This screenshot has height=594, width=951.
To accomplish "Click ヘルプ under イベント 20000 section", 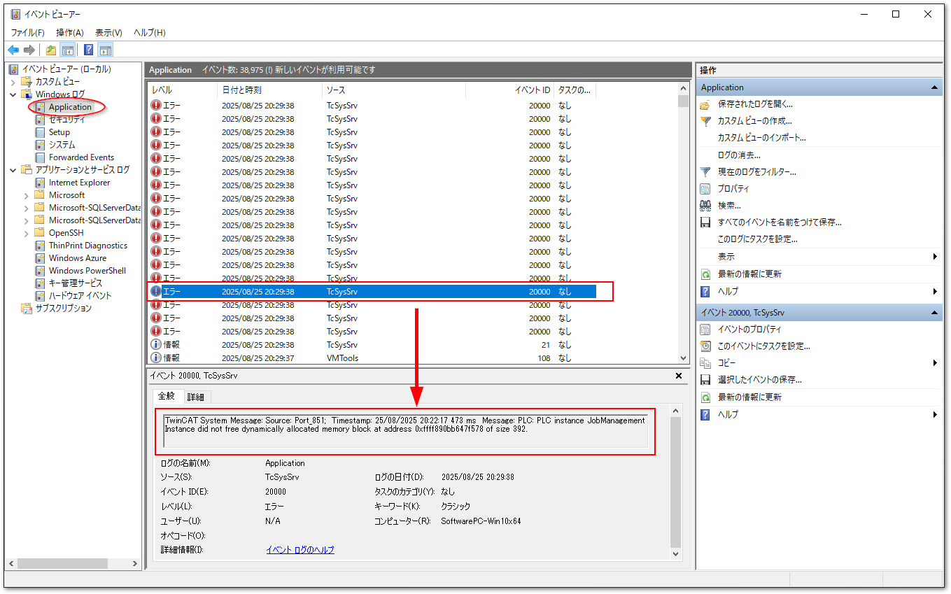I will pos(728,414).
